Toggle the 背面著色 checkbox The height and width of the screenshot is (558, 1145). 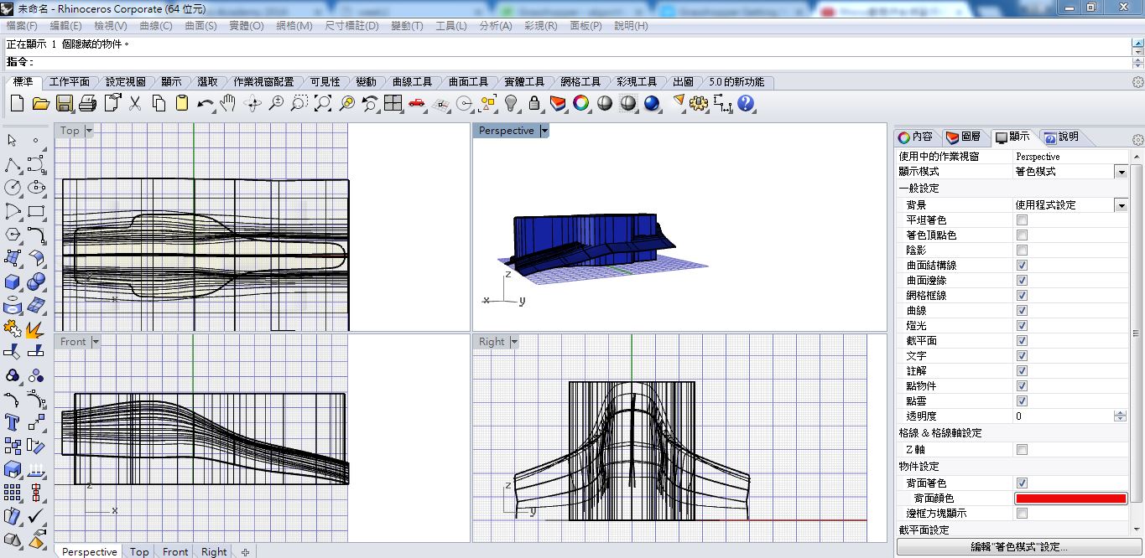click(1022, 483)
